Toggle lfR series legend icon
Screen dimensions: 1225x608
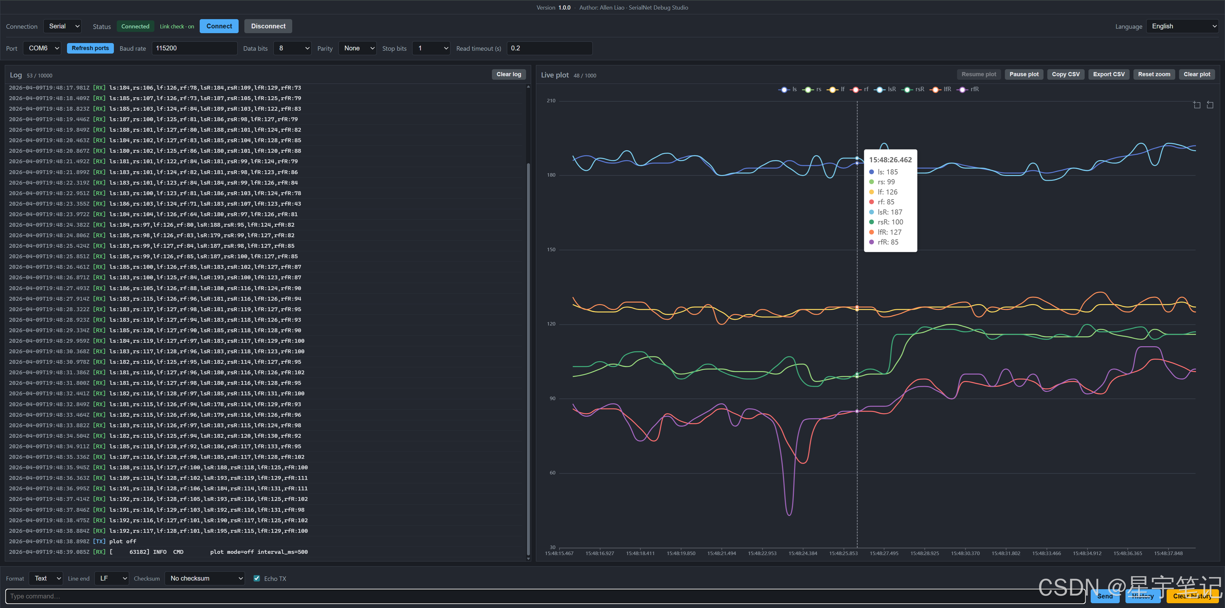(x=935, y=89)
